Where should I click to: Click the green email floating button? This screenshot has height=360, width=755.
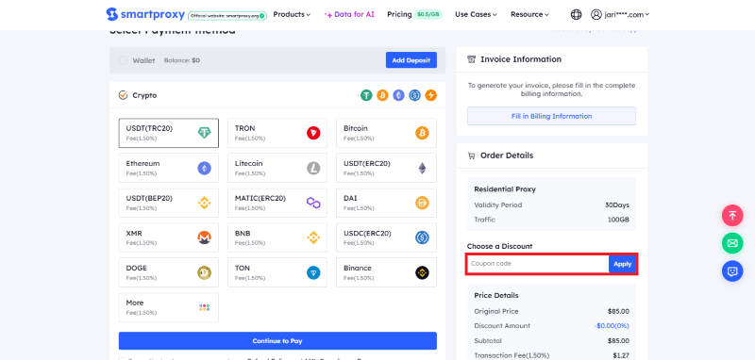(x=732, y=243)
